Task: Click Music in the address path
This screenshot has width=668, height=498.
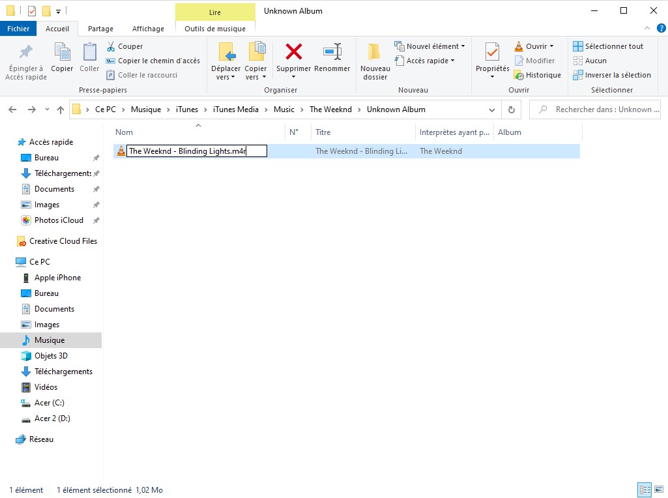Action: click(x=283, y=110)
